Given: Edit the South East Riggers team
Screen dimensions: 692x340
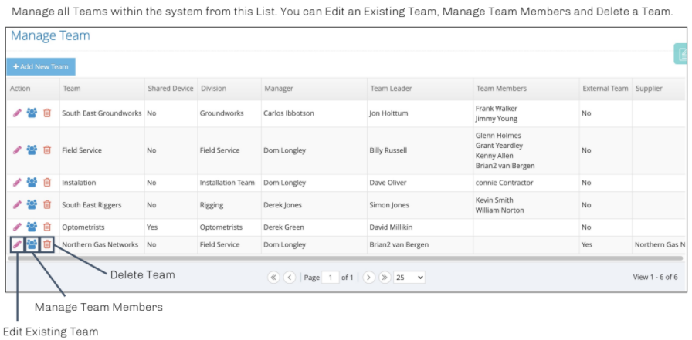Looking at the screenshot, I should tap(17, 205).
